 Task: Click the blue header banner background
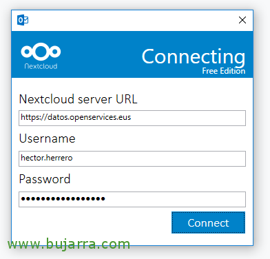coord(101,54)
